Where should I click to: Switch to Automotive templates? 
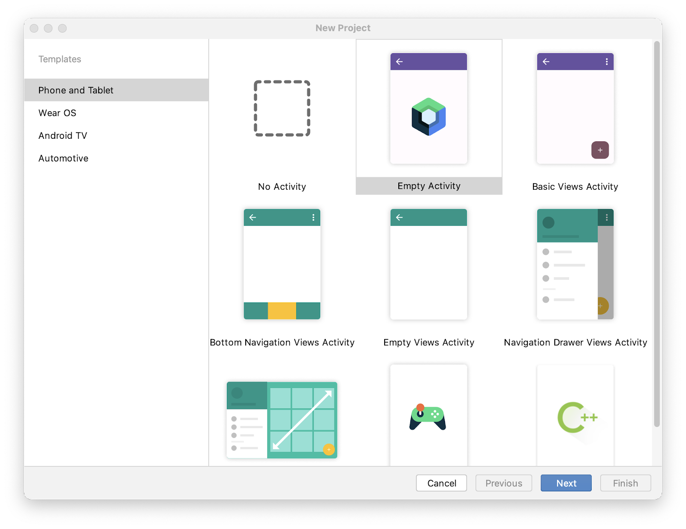click(116, 158)
